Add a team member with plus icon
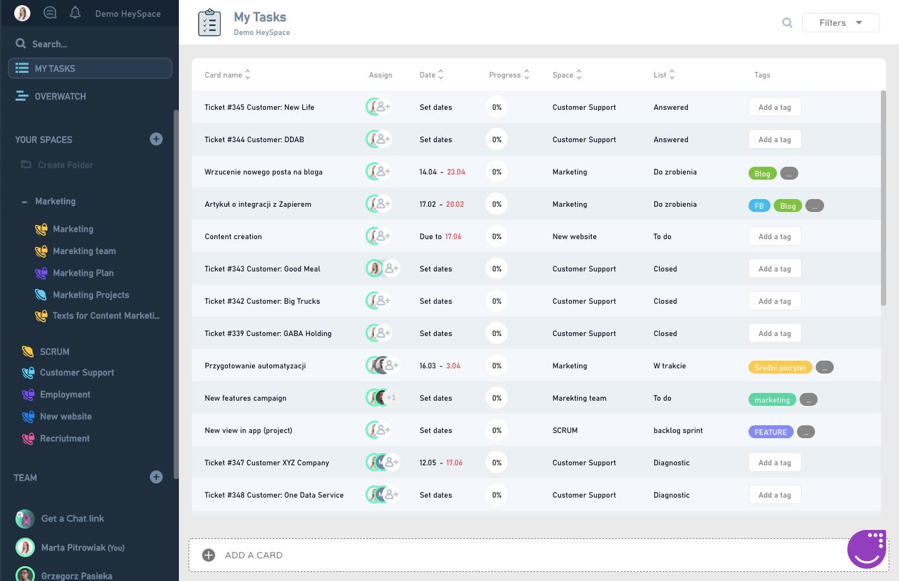This screenshot has height=581, width=899. [x=156, y=477]
